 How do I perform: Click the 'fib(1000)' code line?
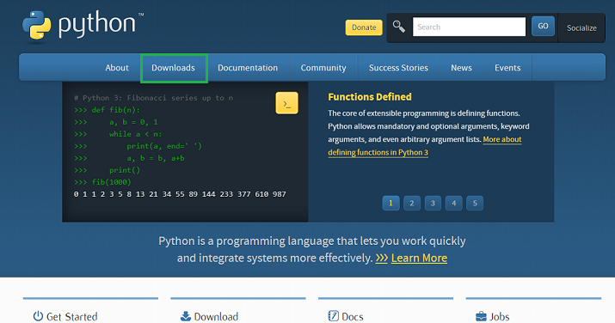102,182
